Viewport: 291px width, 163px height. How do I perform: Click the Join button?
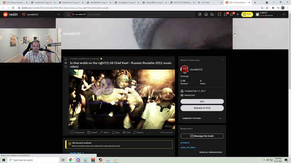[202, 101]
